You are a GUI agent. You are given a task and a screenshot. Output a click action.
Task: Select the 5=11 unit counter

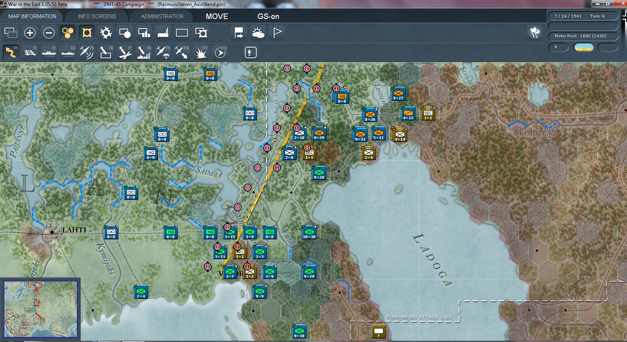coord(379,134)
